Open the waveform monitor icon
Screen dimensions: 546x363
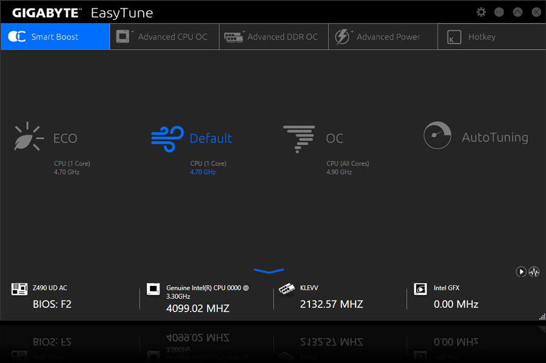[x=534, y=271]
